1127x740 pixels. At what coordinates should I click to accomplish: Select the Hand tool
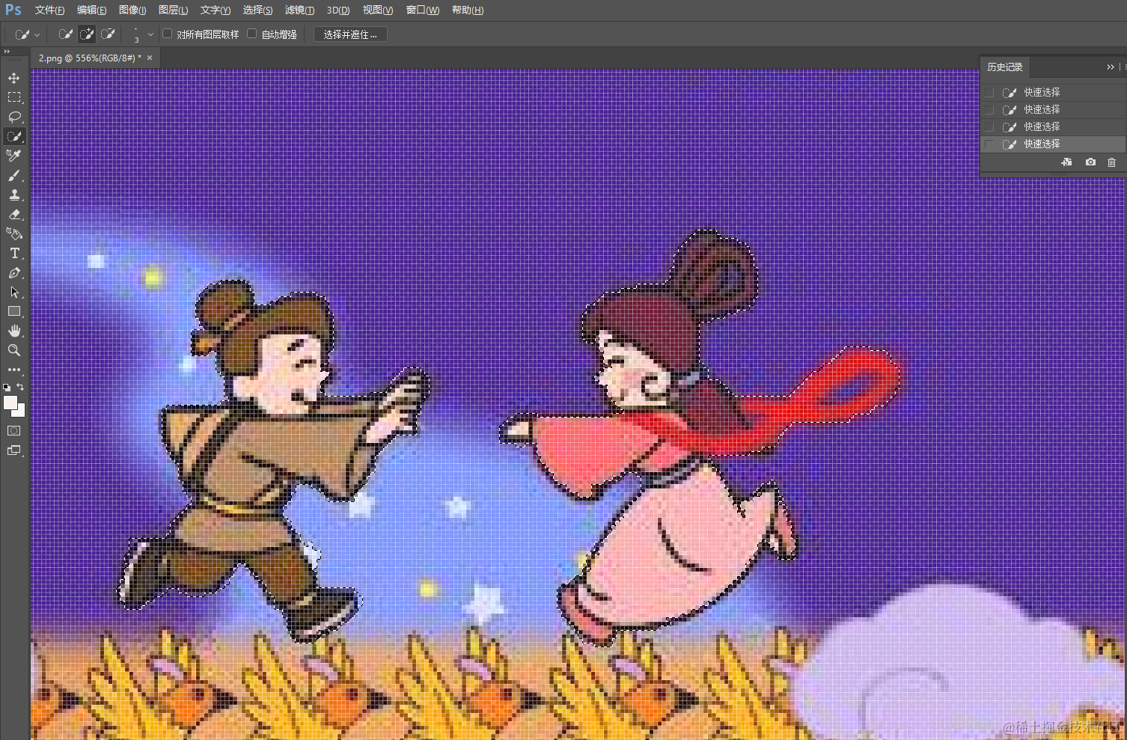coord(14,331)
